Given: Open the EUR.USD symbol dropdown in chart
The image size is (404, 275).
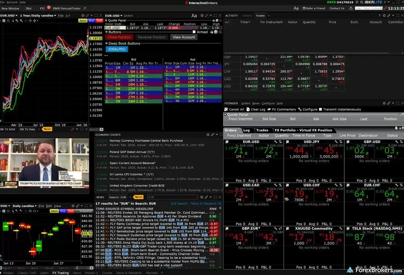Looking at the screenshot, I should pos(9,15).
